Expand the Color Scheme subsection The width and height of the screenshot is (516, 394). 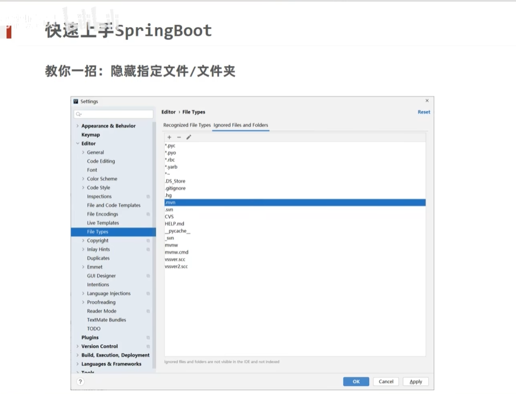(x=83, y=179)
